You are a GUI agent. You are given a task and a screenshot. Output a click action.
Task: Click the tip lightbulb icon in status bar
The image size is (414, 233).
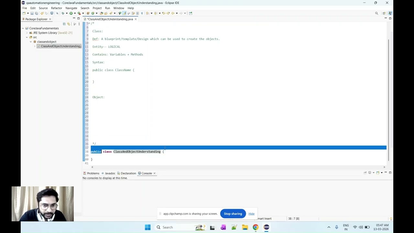[391, 219]
